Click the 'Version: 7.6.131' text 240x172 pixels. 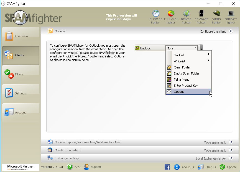tap(52, 167)
